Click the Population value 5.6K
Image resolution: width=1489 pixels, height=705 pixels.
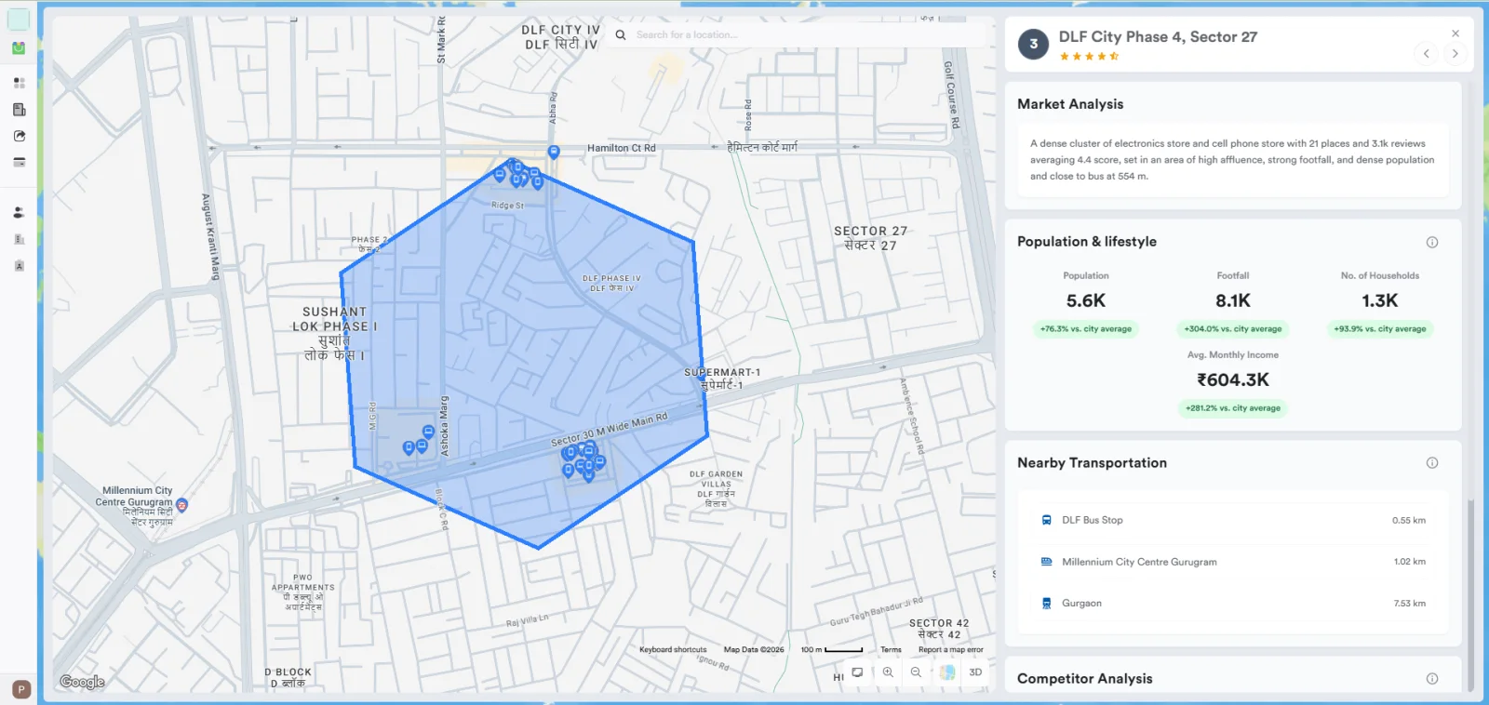(1086, 301)
